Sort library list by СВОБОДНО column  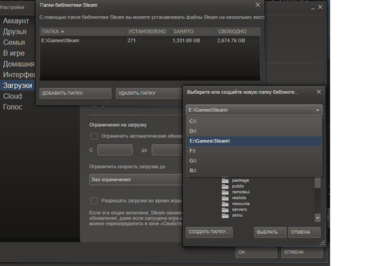click(238, 32)
